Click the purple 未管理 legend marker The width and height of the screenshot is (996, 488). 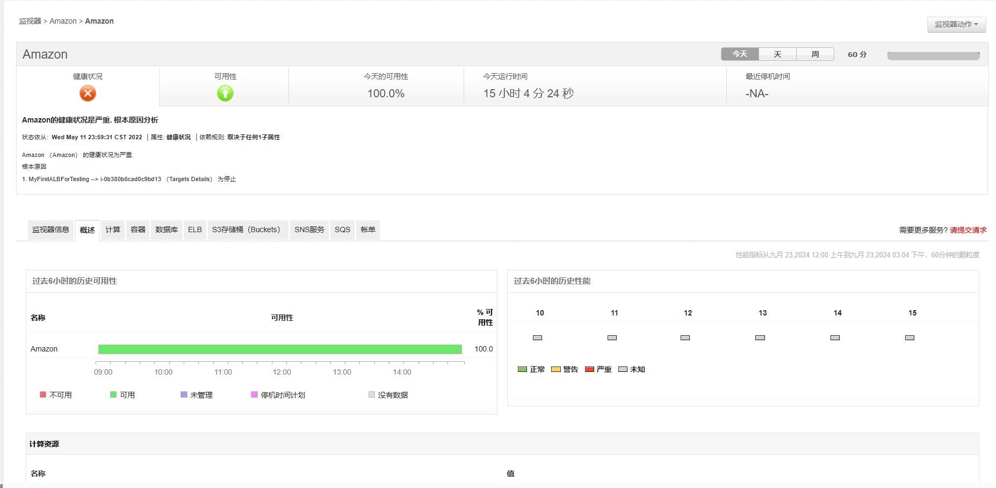[184, 394]
